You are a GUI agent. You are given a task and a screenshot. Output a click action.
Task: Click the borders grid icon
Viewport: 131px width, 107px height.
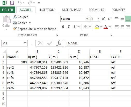tap(85, 27)
